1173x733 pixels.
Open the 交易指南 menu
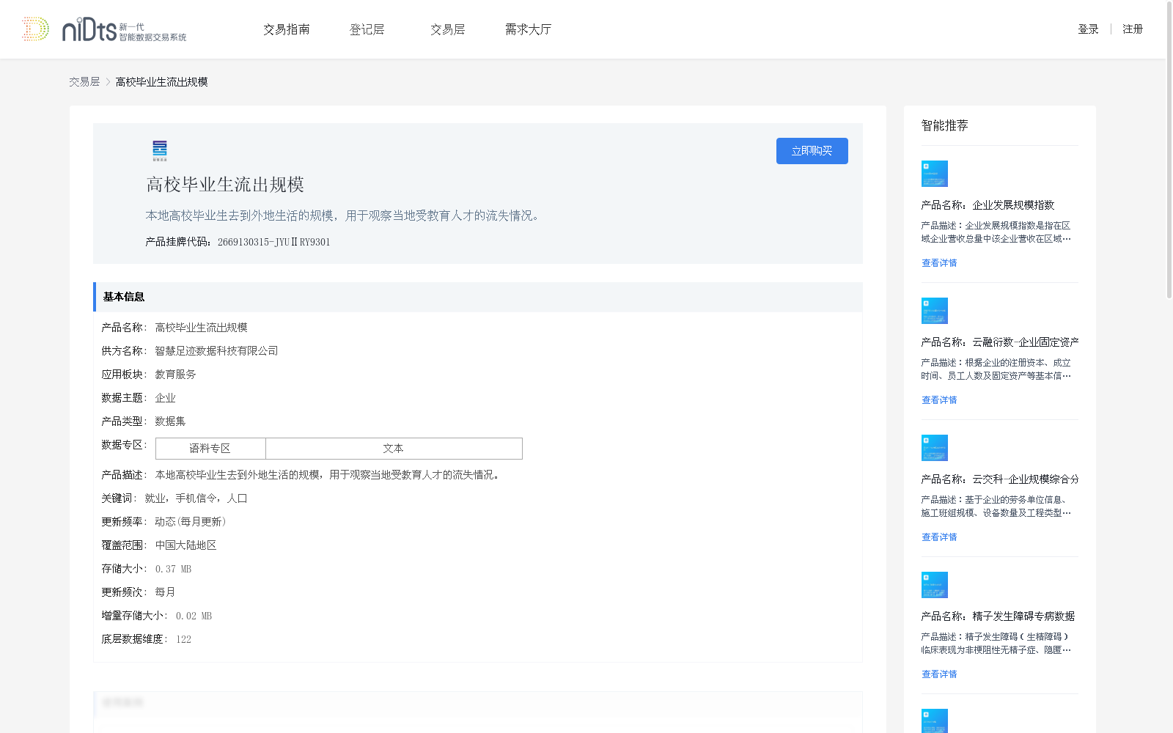click(x=287, y=29)
